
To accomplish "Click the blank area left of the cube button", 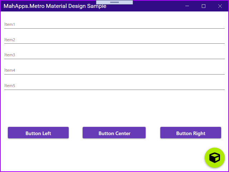I will click(x=102, y=158).
